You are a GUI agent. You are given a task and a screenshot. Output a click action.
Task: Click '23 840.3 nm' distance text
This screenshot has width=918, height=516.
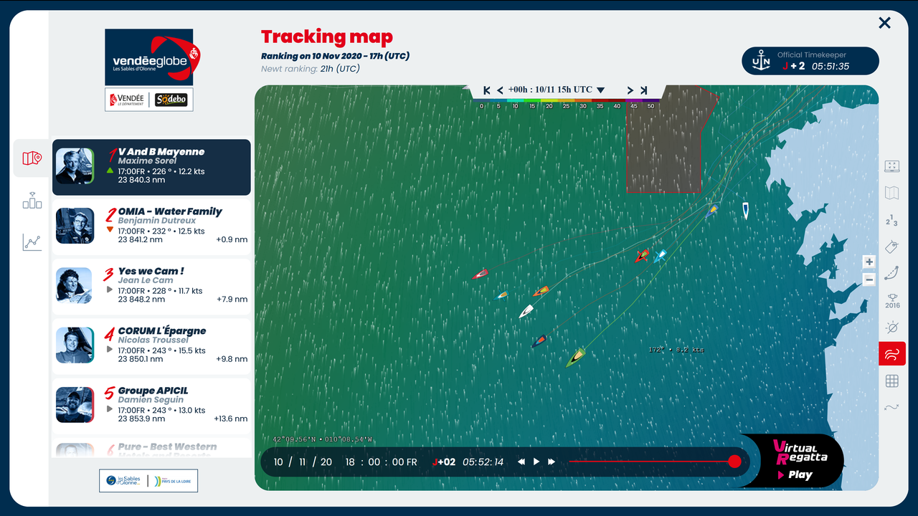[x=142, y=180]
